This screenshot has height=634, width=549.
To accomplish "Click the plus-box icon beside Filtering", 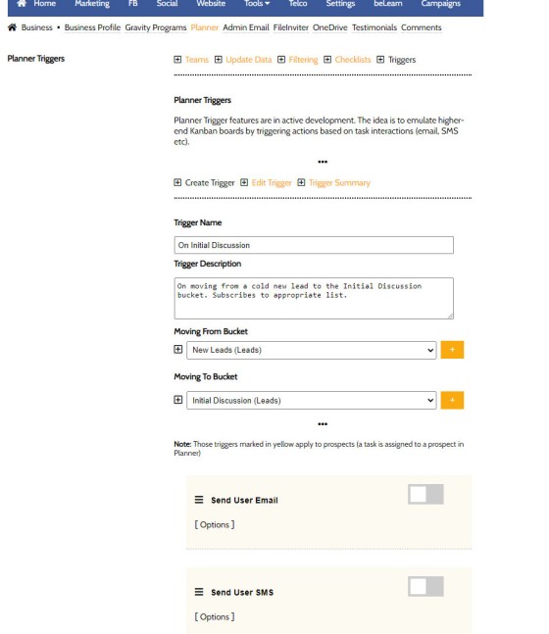I will point(281,60).
